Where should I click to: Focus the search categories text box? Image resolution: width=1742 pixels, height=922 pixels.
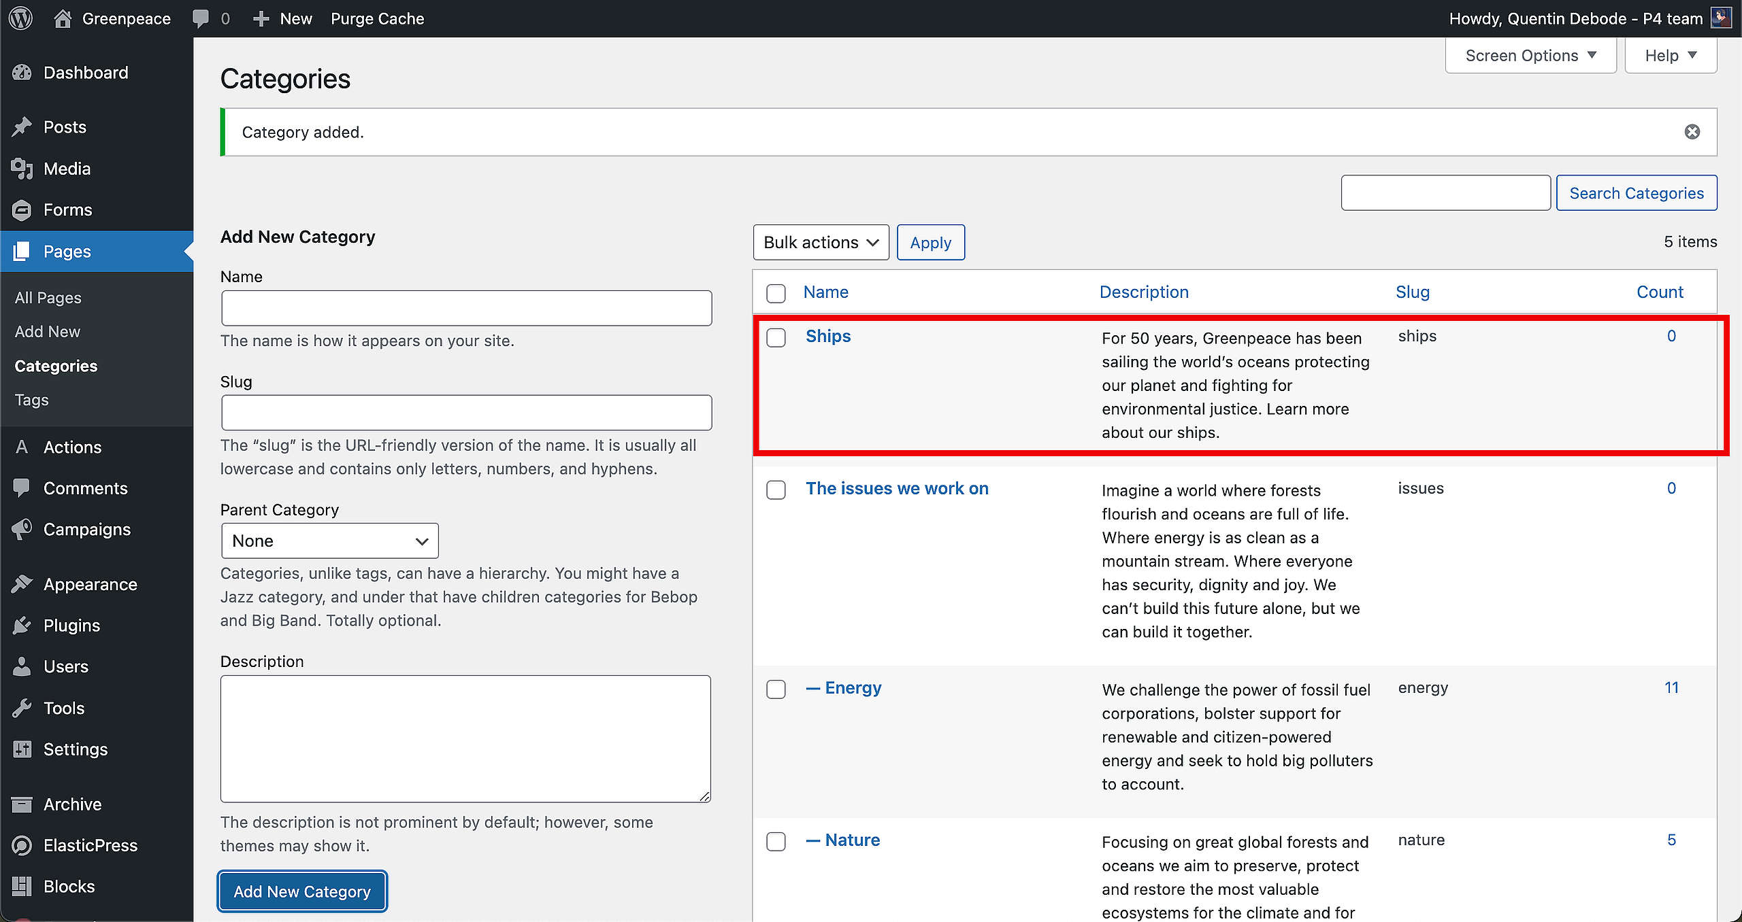coord(1445,193)
